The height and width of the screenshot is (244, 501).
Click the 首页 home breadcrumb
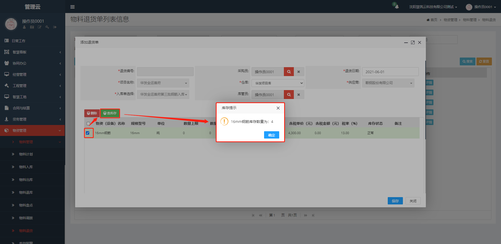(432, 20)
